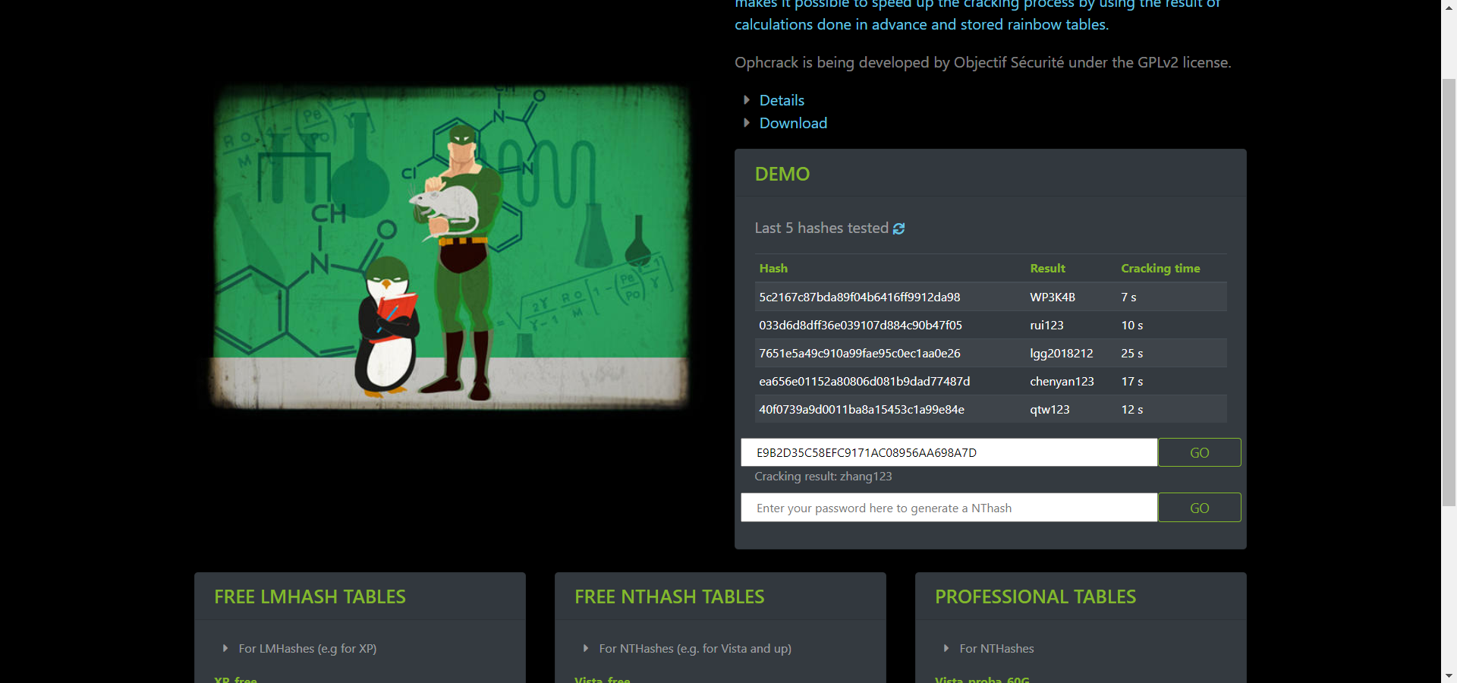Viewport: 1457px width, 683px height.
Task: Click the result WP3K4B
Action: (1053, 297)
